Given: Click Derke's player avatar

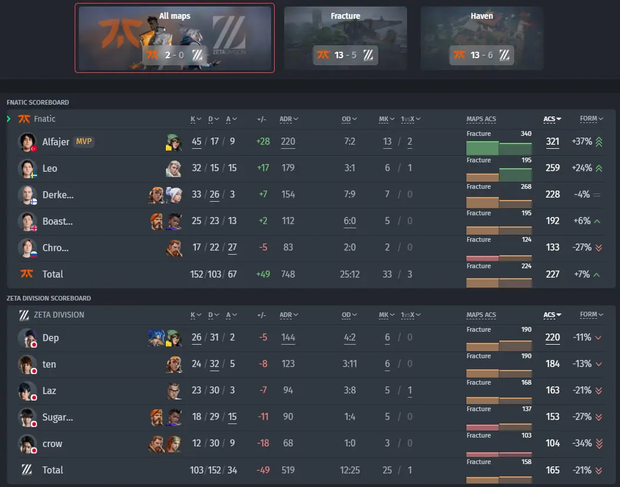Looking at the screenshot, I should point(27,195).
